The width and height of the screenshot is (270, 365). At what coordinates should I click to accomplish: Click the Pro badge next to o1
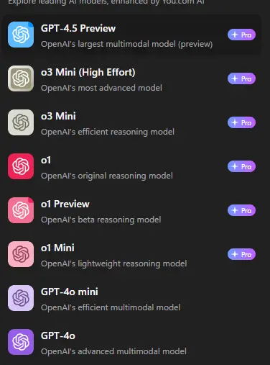(241, 166)
